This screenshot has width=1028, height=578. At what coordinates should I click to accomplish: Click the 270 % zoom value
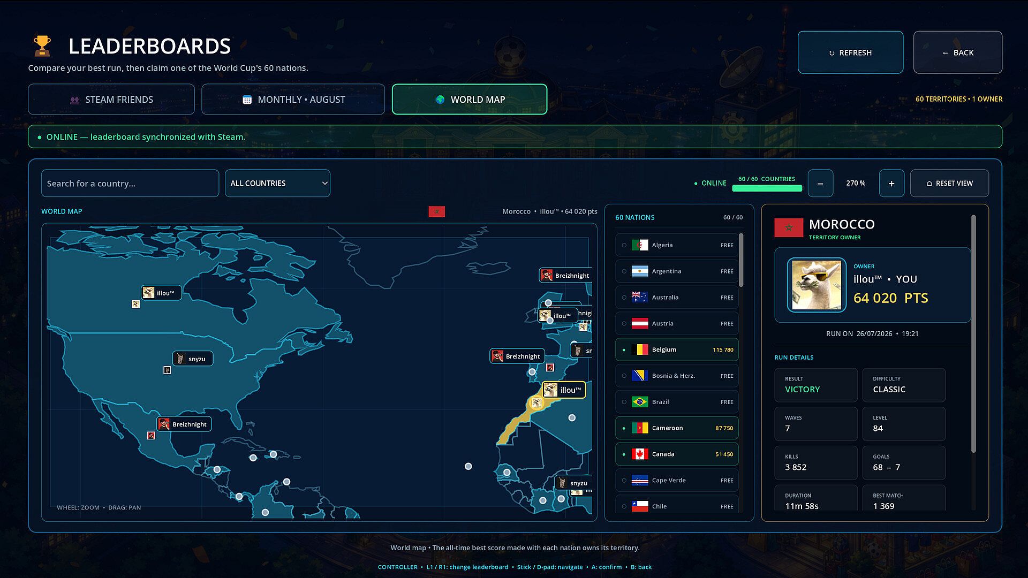tap(856, 184)
